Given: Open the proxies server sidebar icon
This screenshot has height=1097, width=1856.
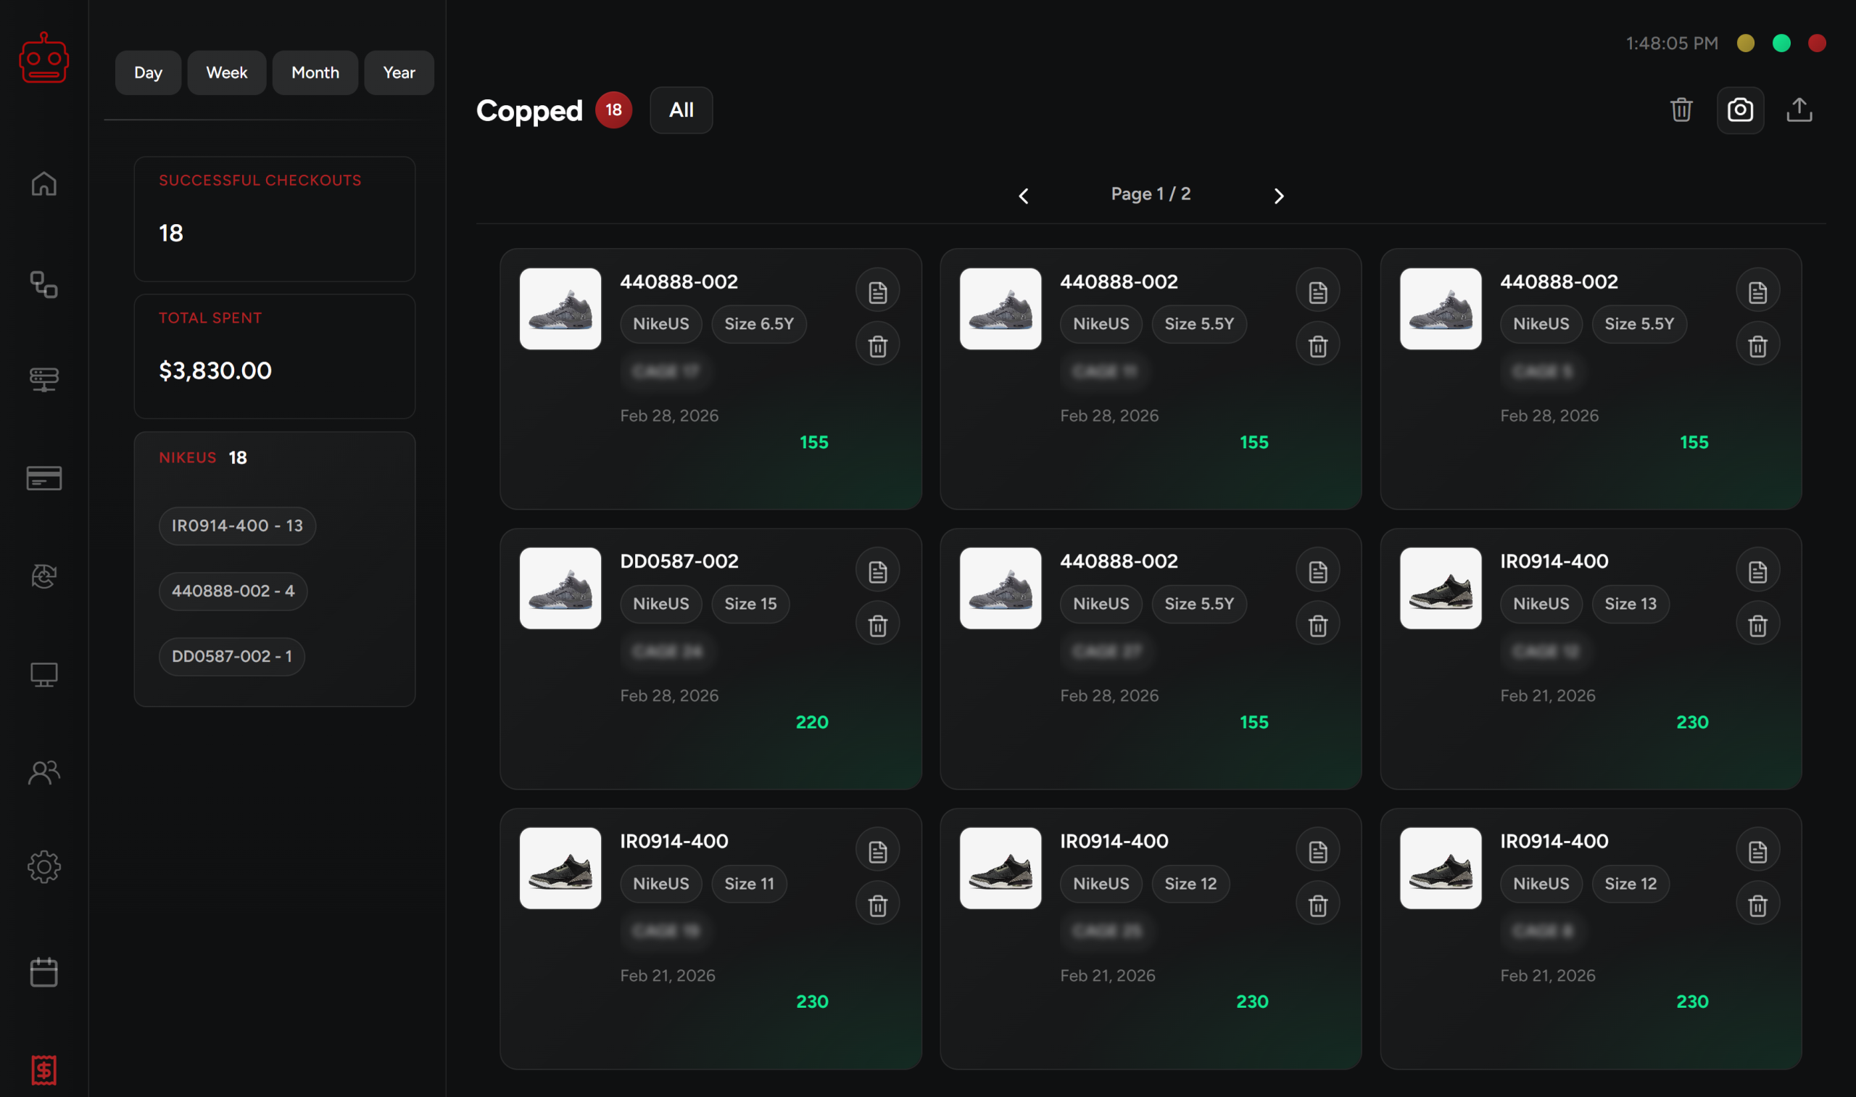Looking at the screenshot, I should coord(43,379).
